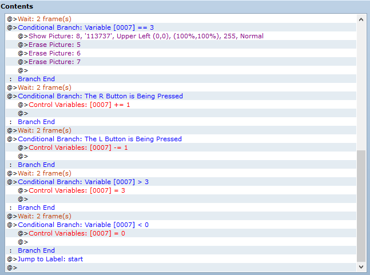Select Conditional Branch: Variable [0007] == 3
370x275 pixels.
click(181, 27)
